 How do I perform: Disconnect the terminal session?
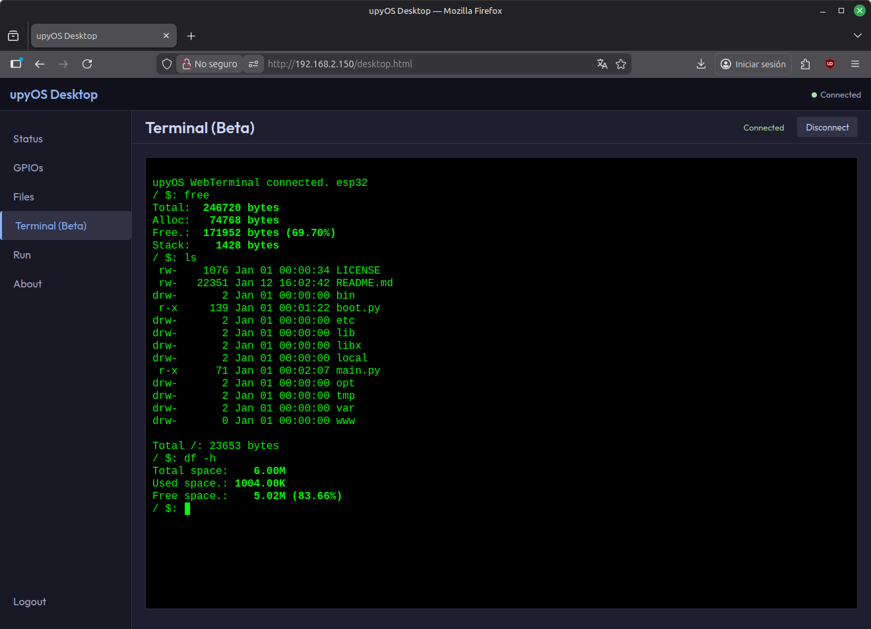click(x=827, y=127)
